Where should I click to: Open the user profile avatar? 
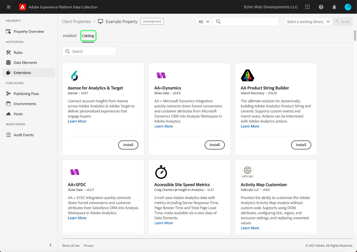348,7
